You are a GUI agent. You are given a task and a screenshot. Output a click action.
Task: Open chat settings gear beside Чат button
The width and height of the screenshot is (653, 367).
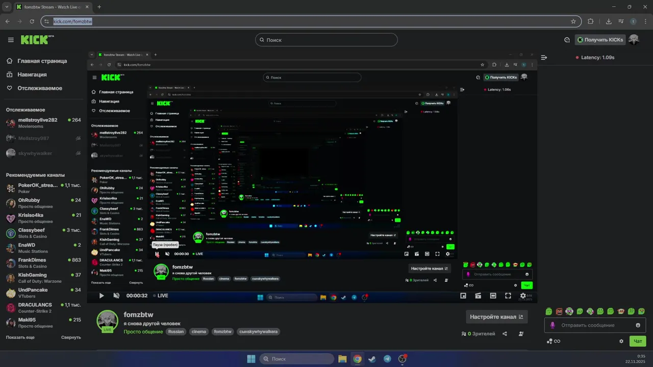[621, 341]
